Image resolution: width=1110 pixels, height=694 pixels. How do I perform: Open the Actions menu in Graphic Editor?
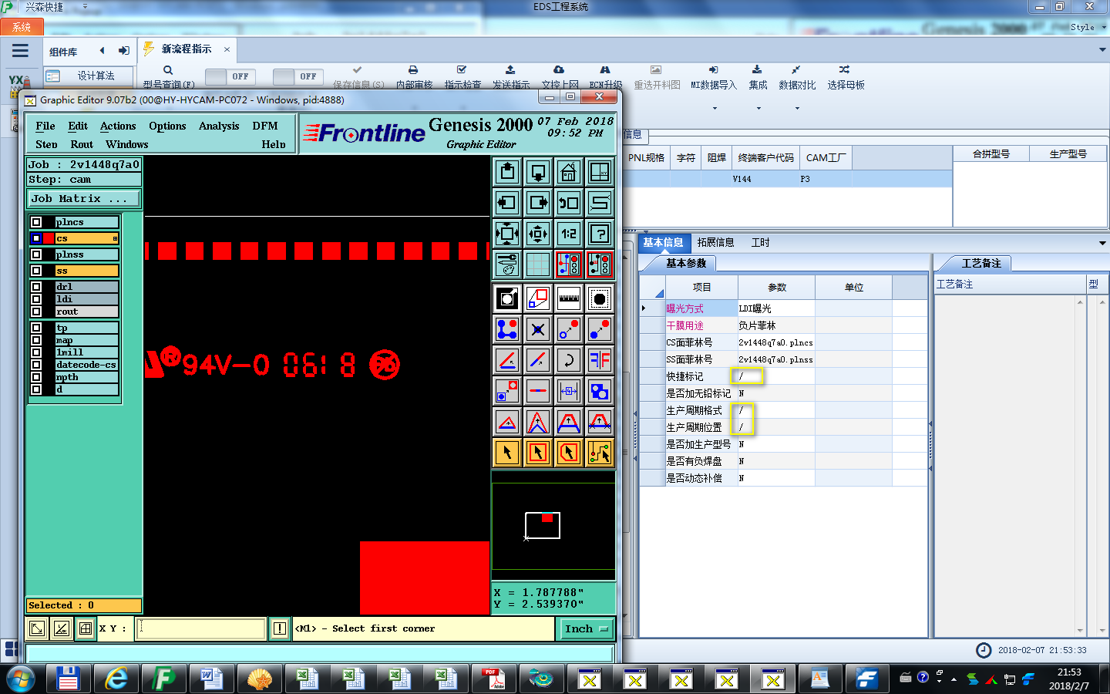(x=118, y=126)
